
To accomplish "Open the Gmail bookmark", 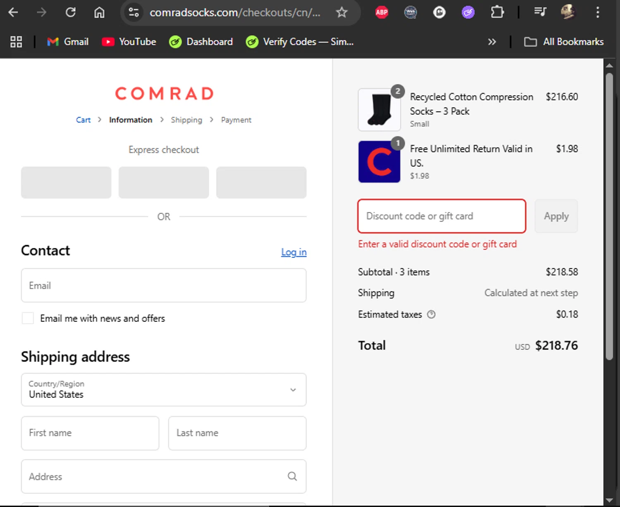I will pos(68,42).
